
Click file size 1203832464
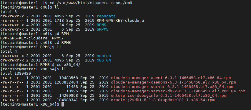pos(66,82)
